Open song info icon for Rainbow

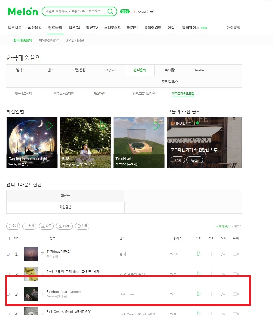42,294
